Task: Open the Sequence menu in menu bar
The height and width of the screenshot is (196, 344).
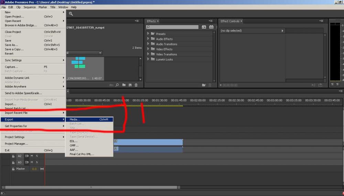Action: click(29, 7)
